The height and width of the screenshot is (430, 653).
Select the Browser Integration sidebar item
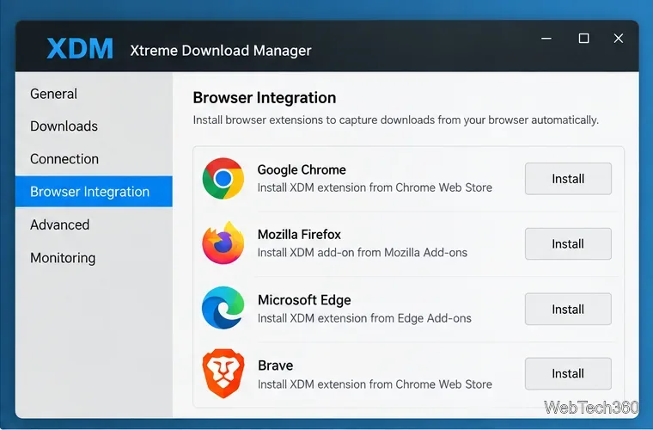(94, 192)
